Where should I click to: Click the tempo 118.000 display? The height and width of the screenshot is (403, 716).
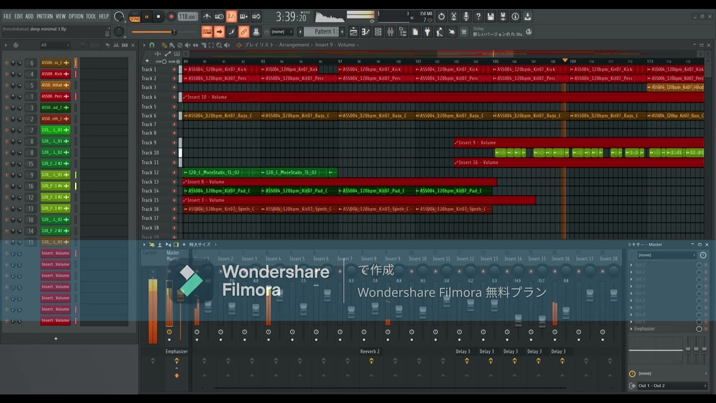click(187, 17)
